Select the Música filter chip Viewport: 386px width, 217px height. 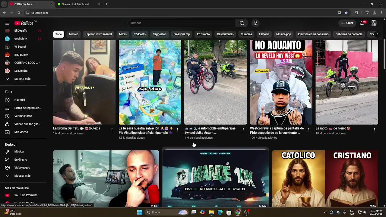point(74,34)
